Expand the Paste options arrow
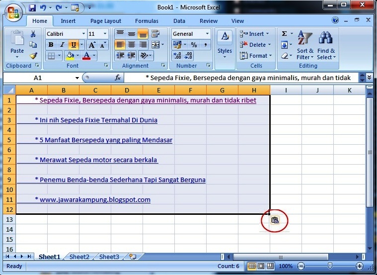The height and width of the screenshot is (275, 377). [17, 57]
